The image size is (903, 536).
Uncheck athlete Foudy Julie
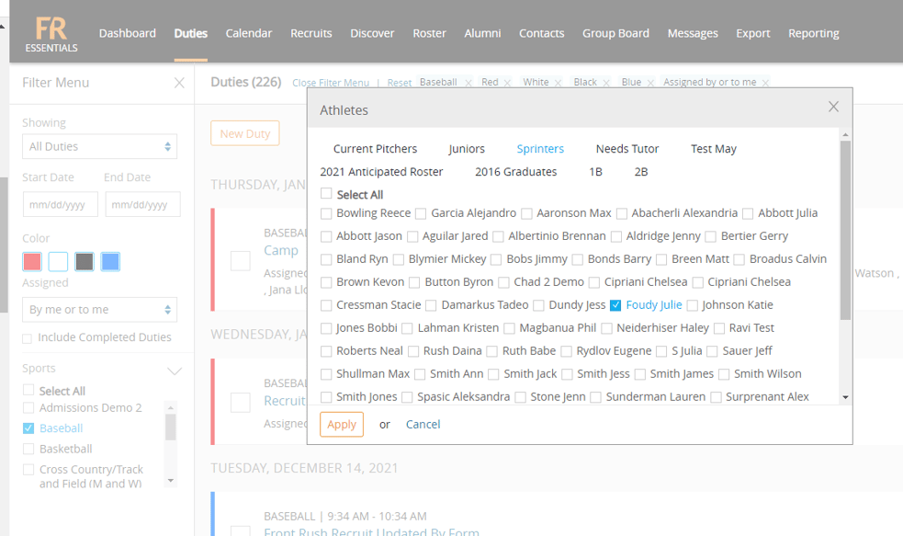(615, 304)
